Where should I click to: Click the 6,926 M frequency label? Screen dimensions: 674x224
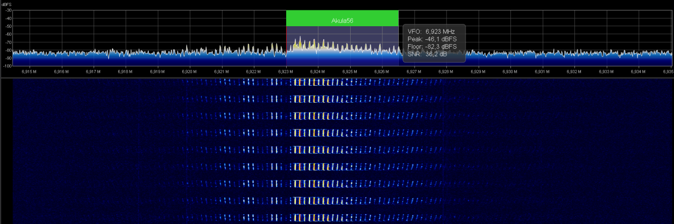tap(382, 72)
